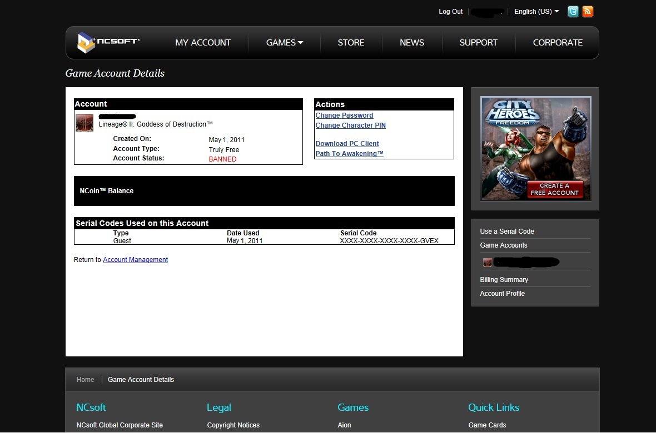
Task: Open the Game Cards footer link
Action: [488, 425]
